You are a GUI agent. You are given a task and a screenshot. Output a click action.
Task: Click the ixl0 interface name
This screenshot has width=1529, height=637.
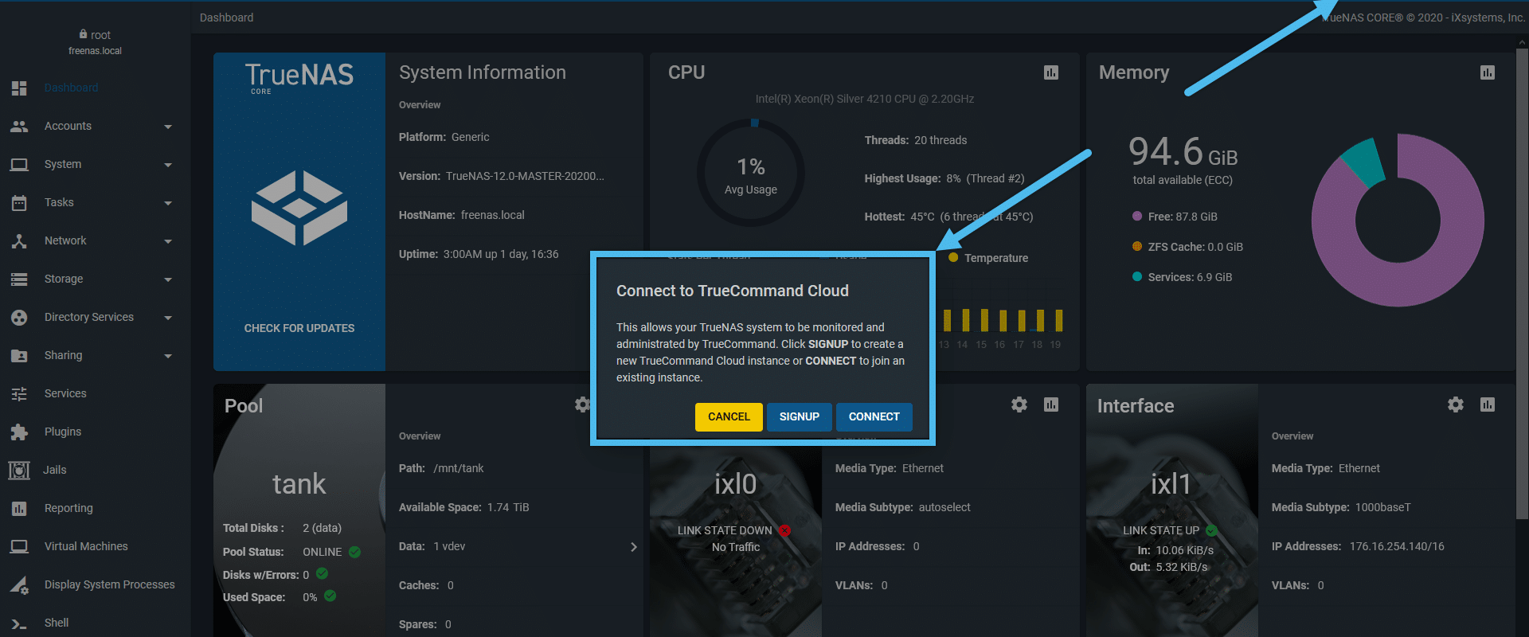735,484
